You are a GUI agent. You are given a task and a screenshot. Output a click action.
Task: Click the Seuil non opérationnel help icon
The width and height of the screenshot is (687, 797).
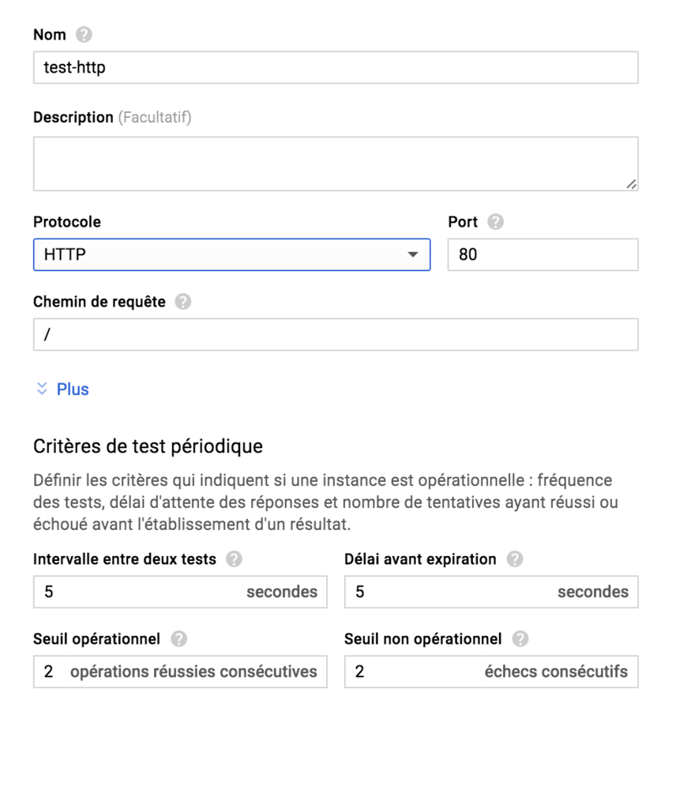tap(520, 639)
